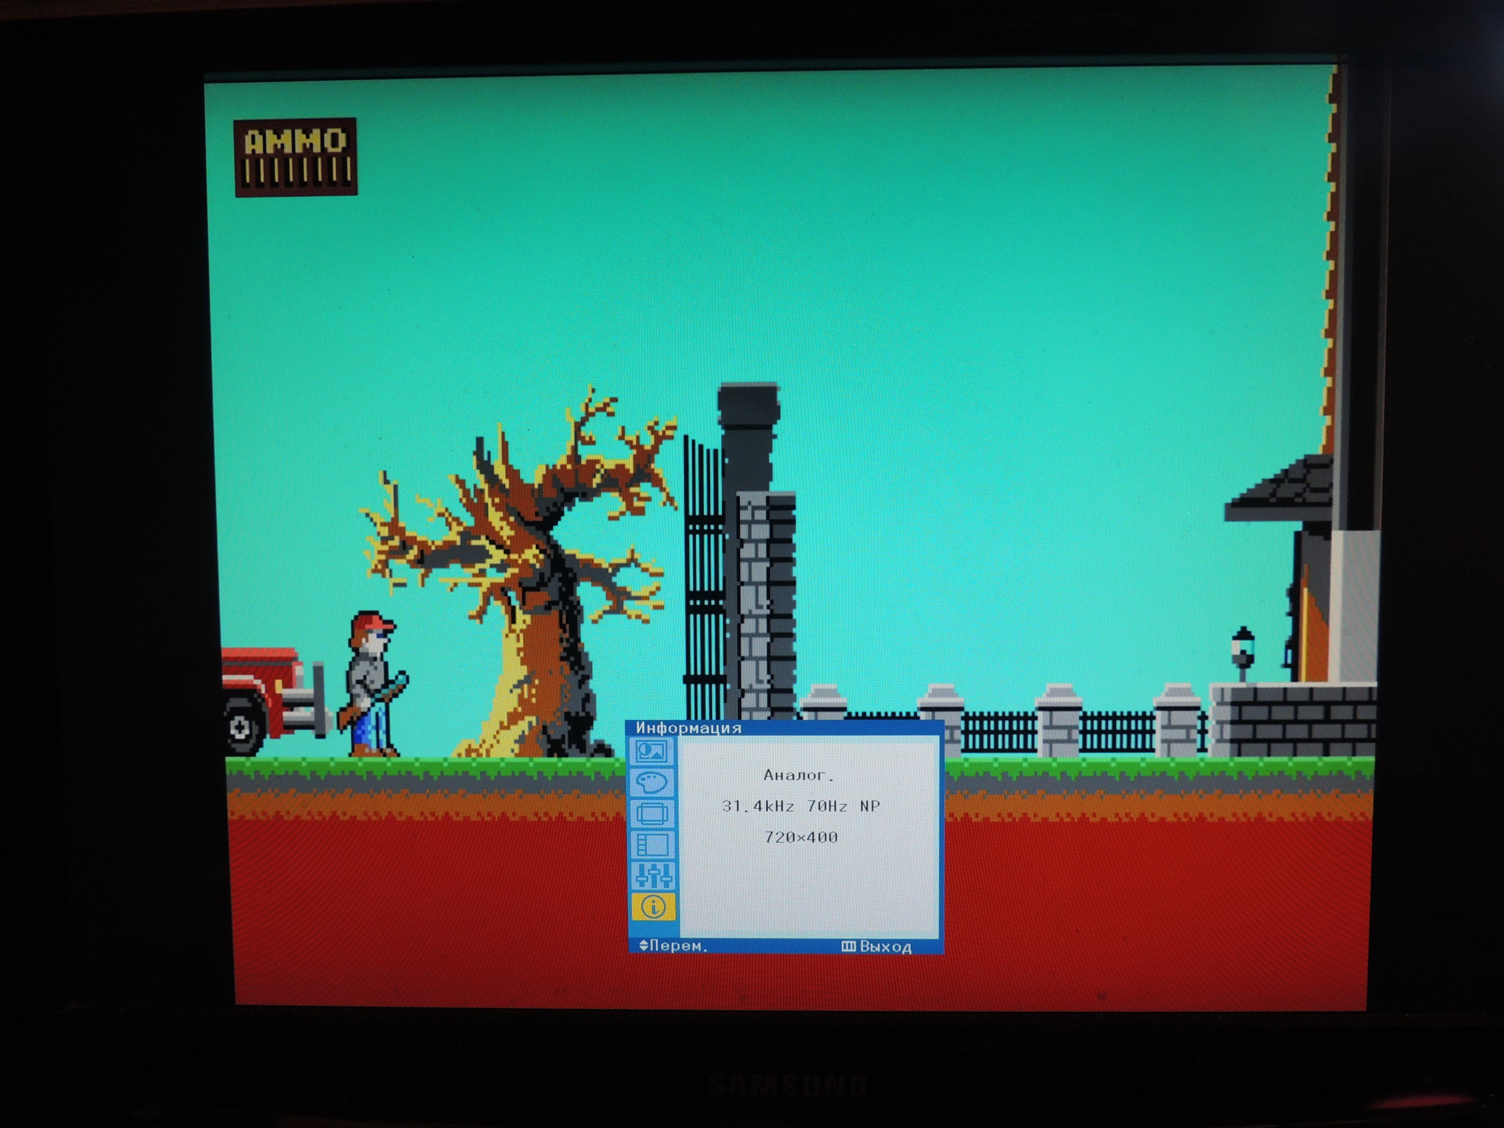
Task: Select the Image size/position OSD icon
Action: [653, 813]
